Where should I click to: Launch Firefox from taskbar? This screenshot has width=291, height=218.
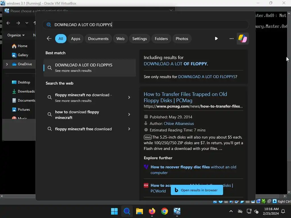[x=152, y=211]
